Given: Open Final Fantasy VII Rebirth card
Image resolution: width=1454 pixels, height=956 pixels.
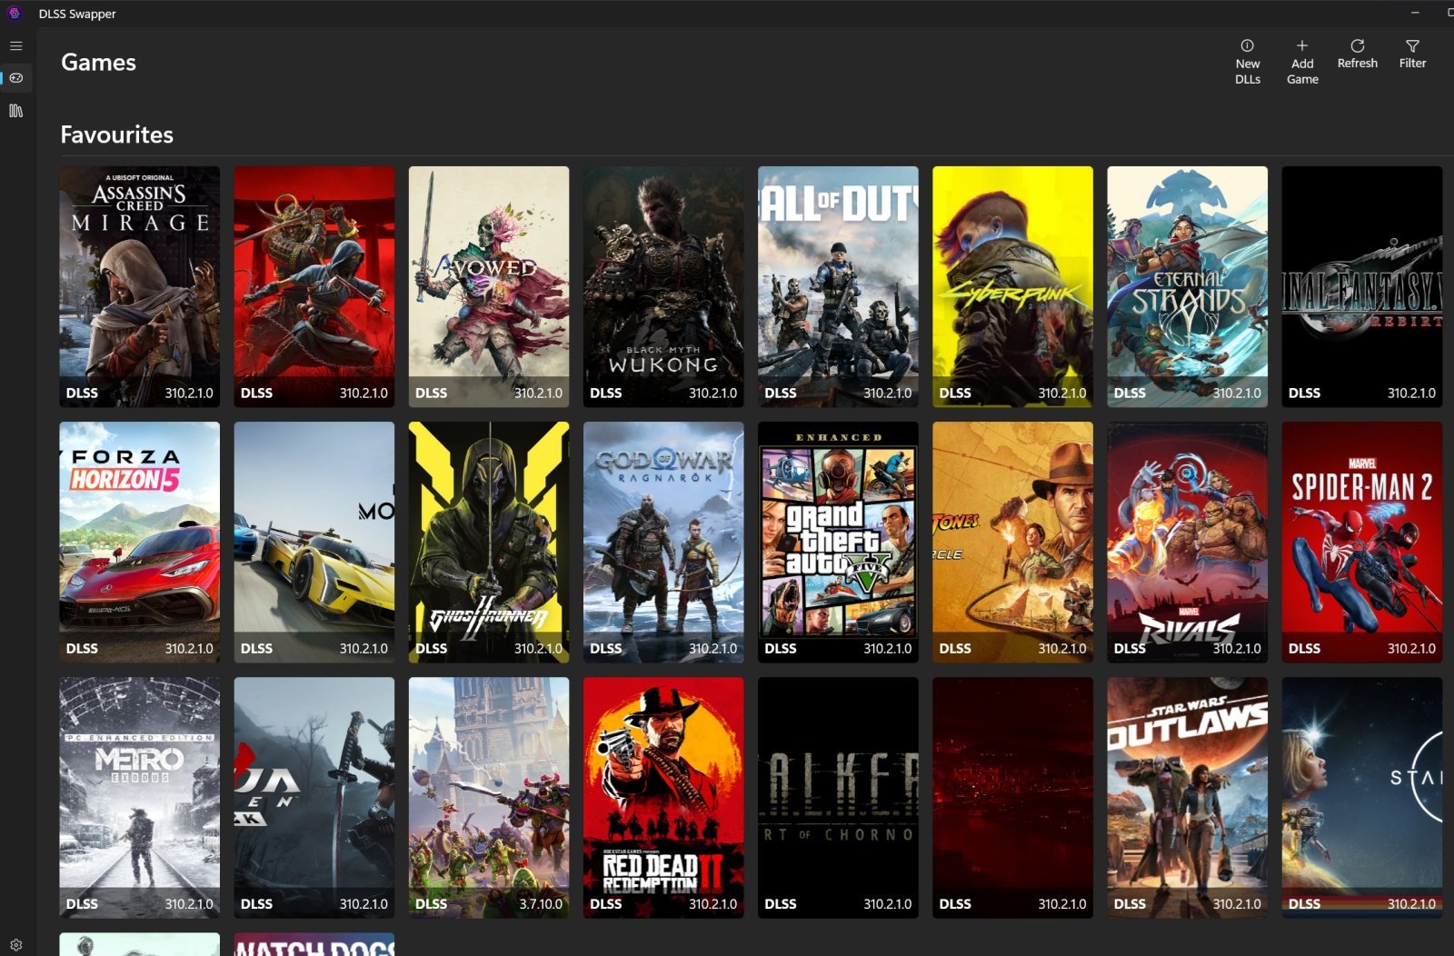Looking at the screenshot, I should pos(1361,286).
